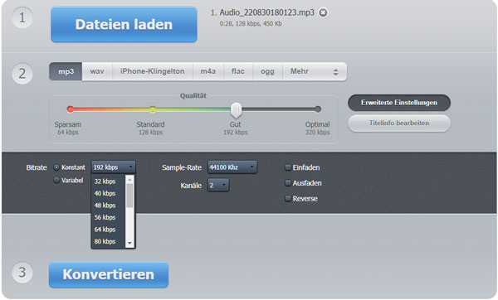Set quality to Sparsam 64 kbps point
The image size is (498, 300).
(71, 109)
